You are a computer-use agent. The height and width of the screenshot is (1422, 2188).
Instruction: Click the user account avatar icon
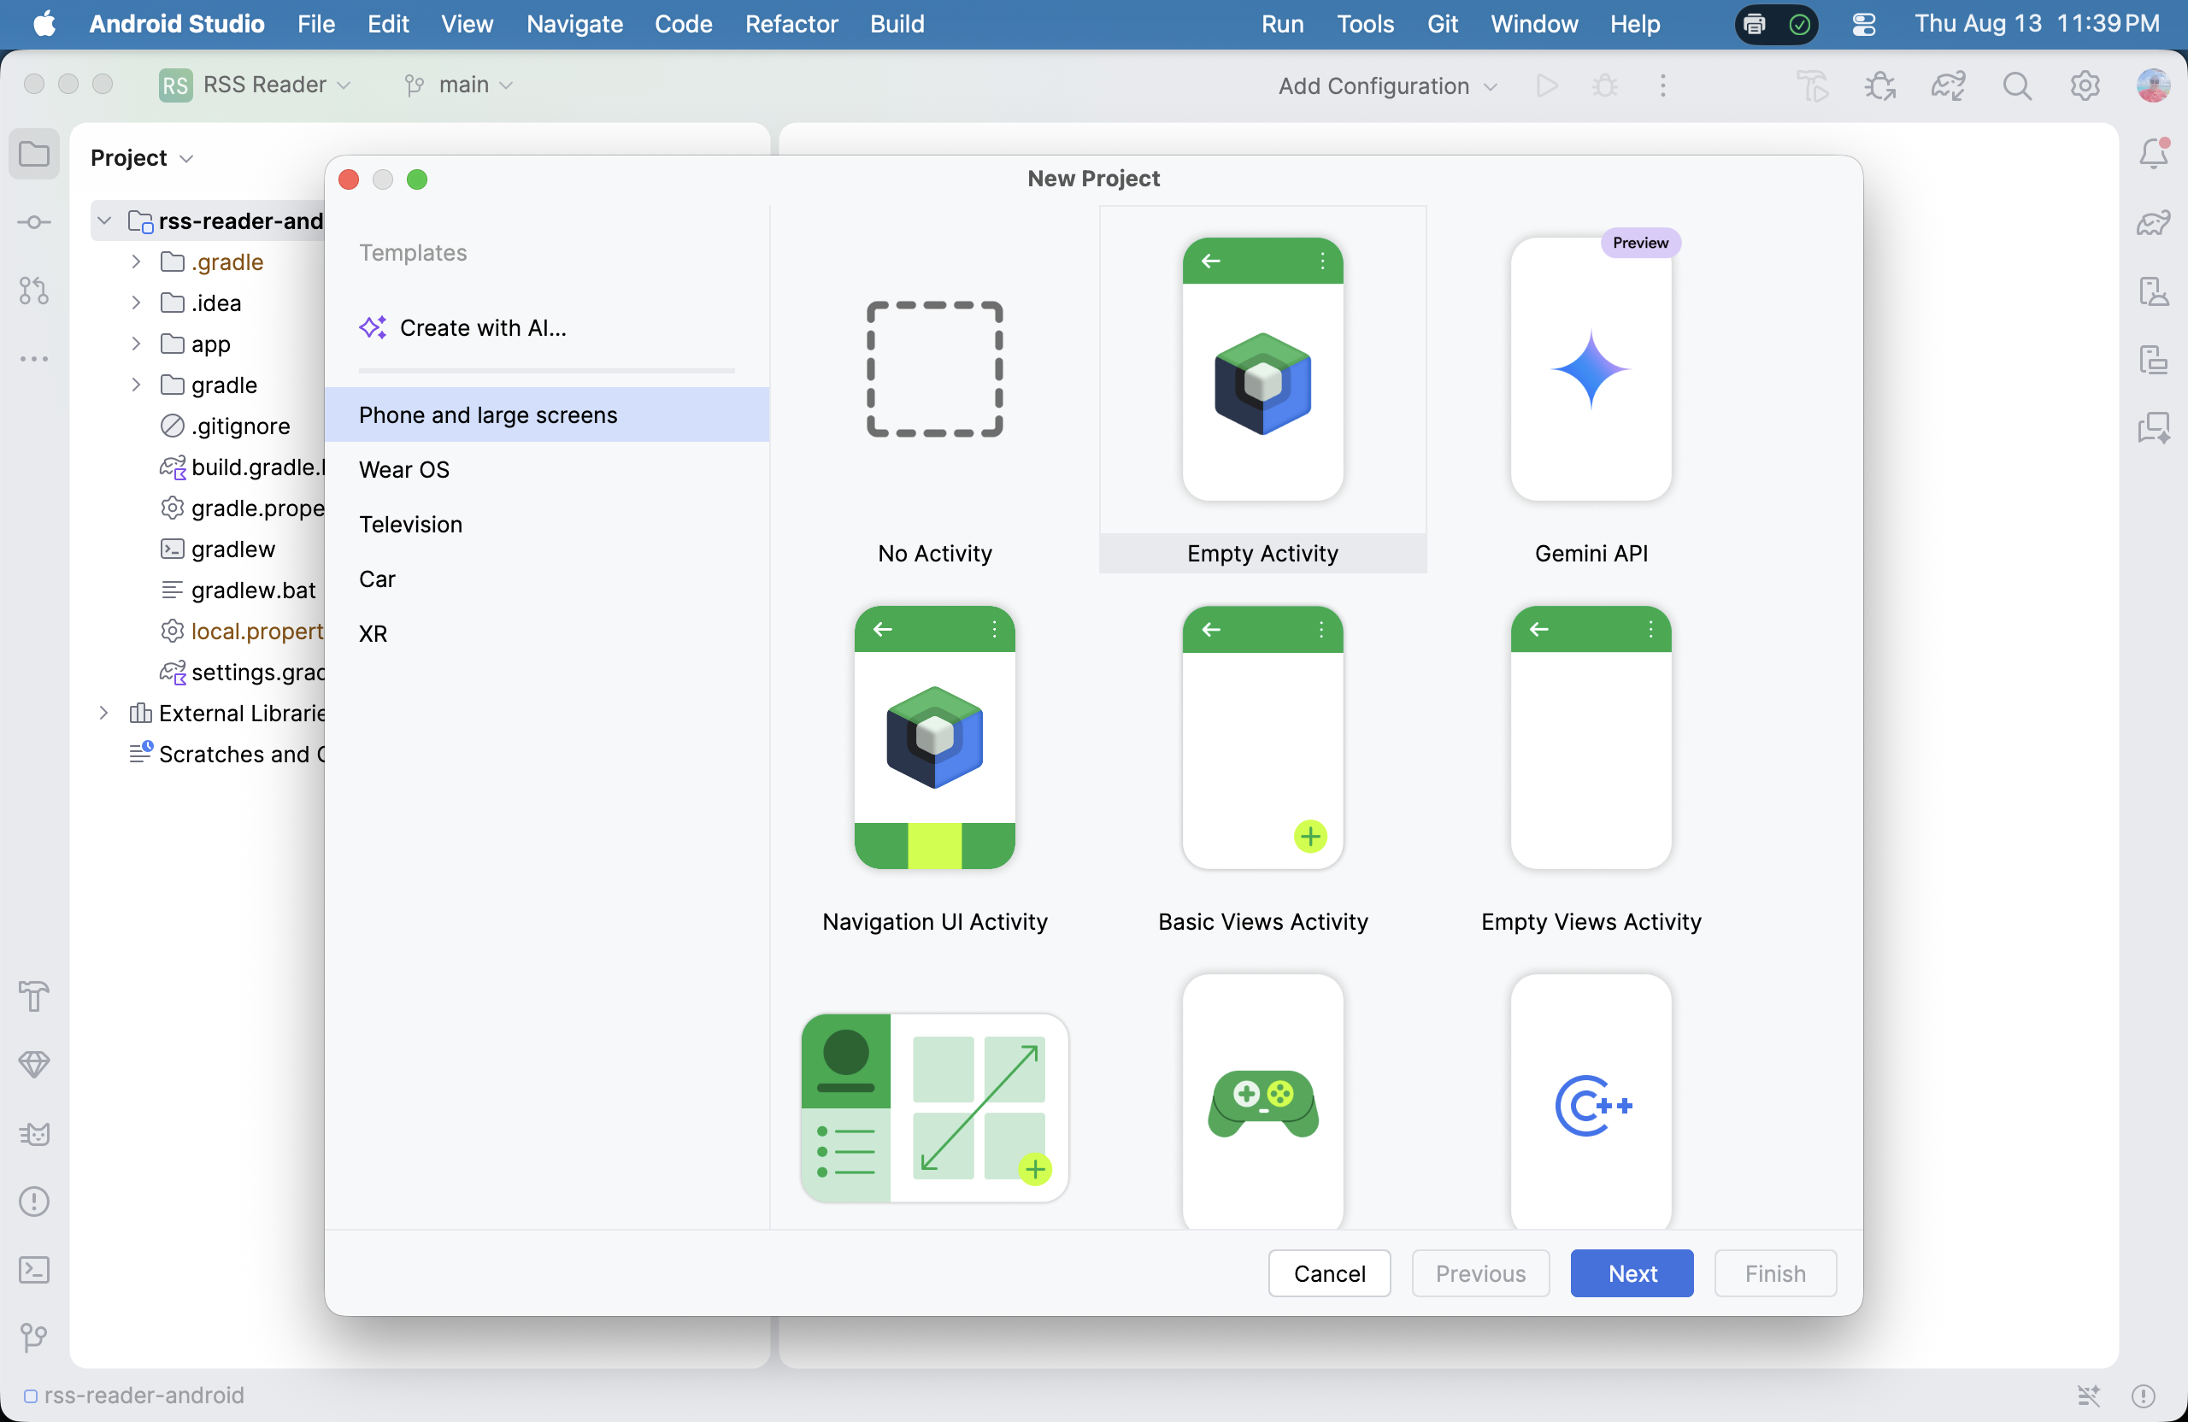click(2153, 85)
